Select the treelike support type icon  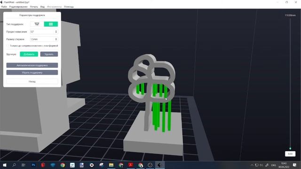click(x=37, y=24)
